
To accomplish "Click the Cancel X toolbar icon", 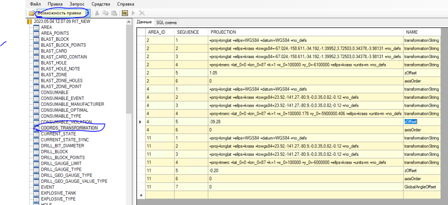I will point(142,12).
